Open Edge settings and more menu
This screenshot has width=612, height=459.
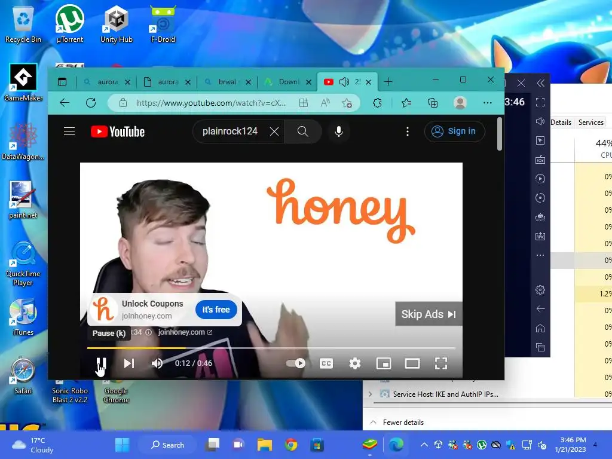click(x=488, y=103)
